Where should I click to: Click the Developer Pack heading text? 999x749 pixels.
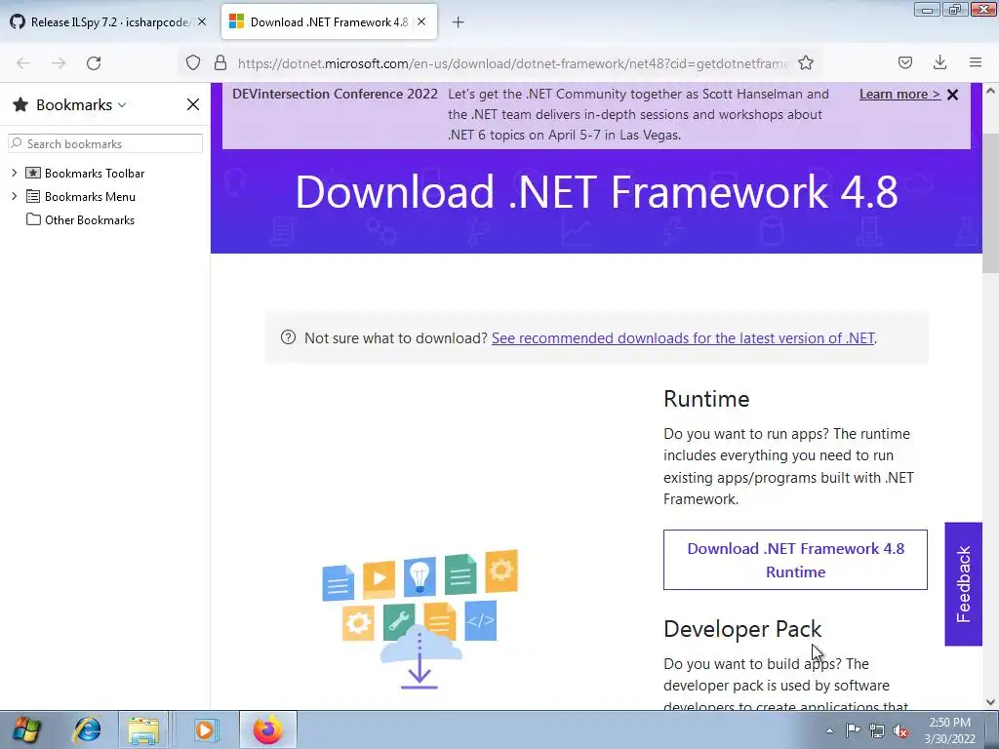742,629
